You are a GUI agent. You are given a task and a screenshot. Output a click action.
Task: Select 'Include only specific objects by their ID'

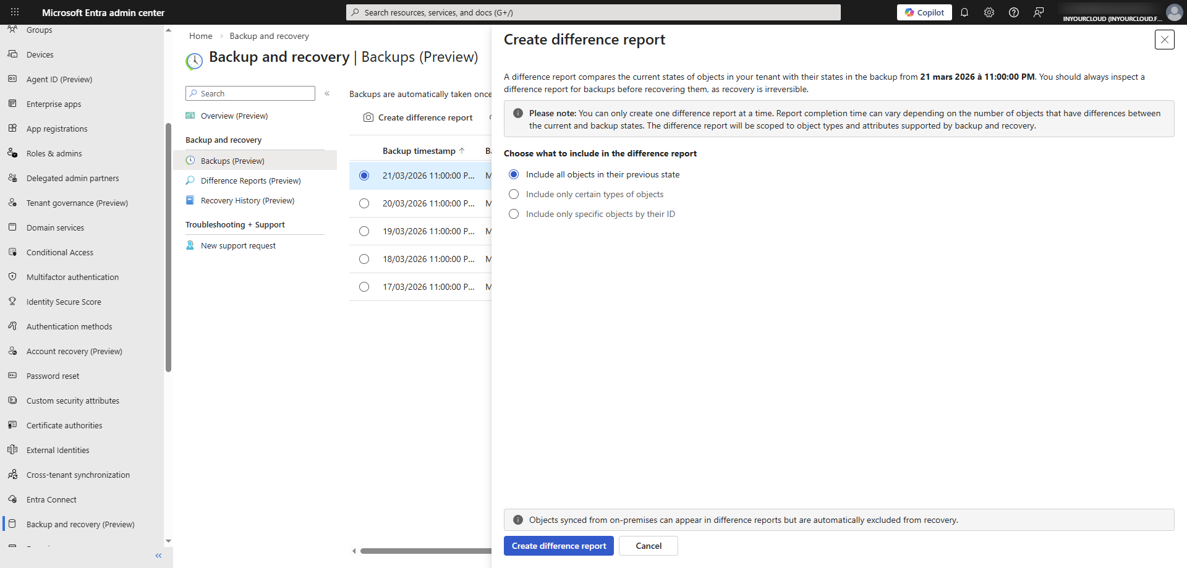pos(514,214)
